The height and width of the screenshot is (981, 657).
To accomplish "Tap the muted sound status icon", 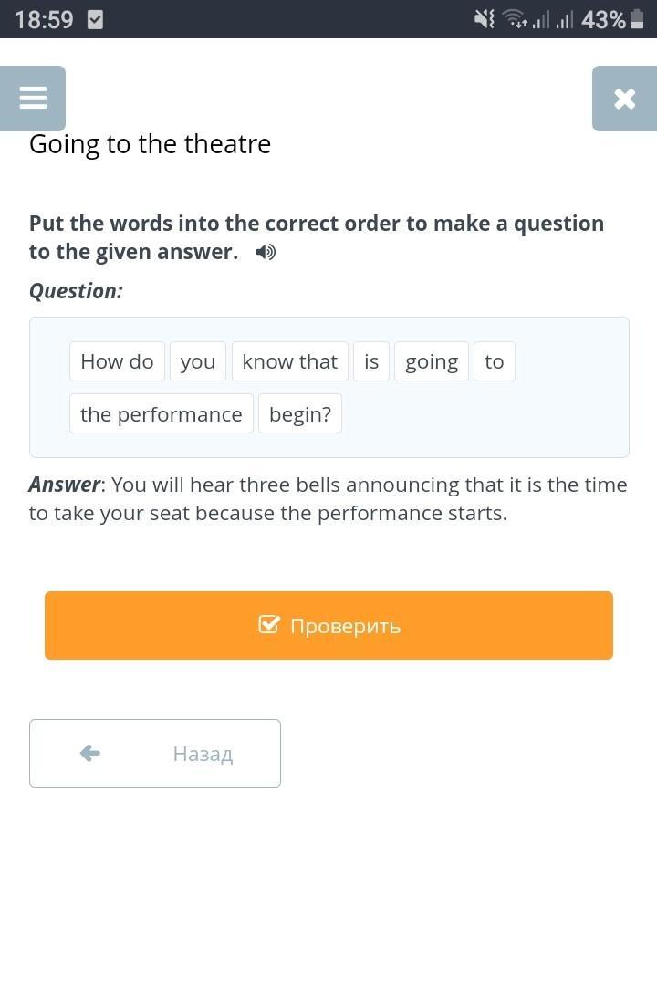I will pyautogui.click(x=485, y=19).
